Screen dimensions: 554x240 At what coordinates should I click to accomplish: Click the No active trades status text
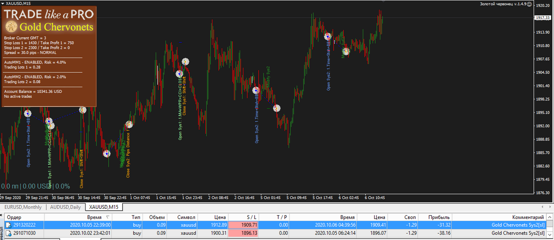pyautogui.click(x=18, y=97)
